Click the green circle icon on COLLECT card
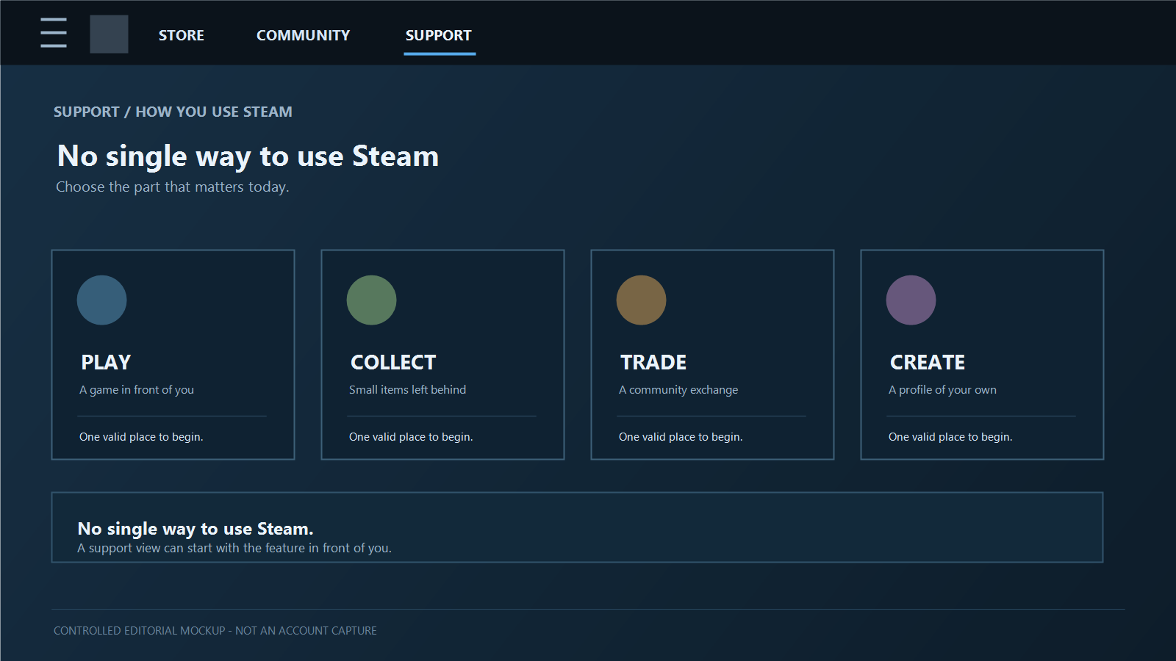1176x661 pixels. (x=371, y=300)
